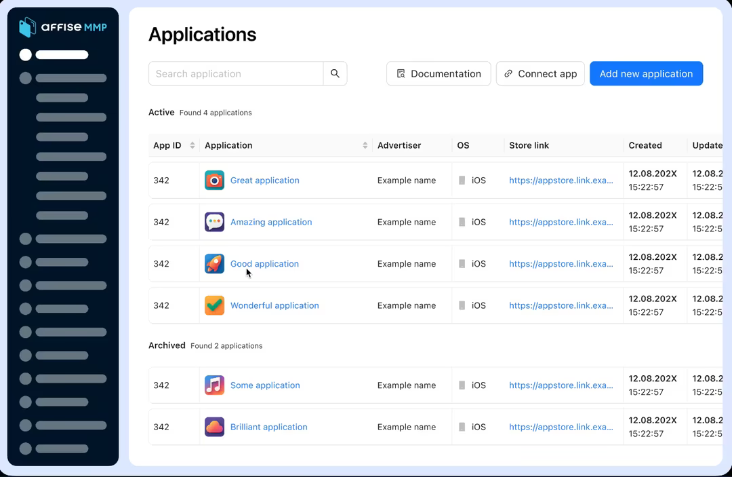This screenshot has height=477, width=732.
Task: Open the Brilliant application link
Action: click(269, 427)
